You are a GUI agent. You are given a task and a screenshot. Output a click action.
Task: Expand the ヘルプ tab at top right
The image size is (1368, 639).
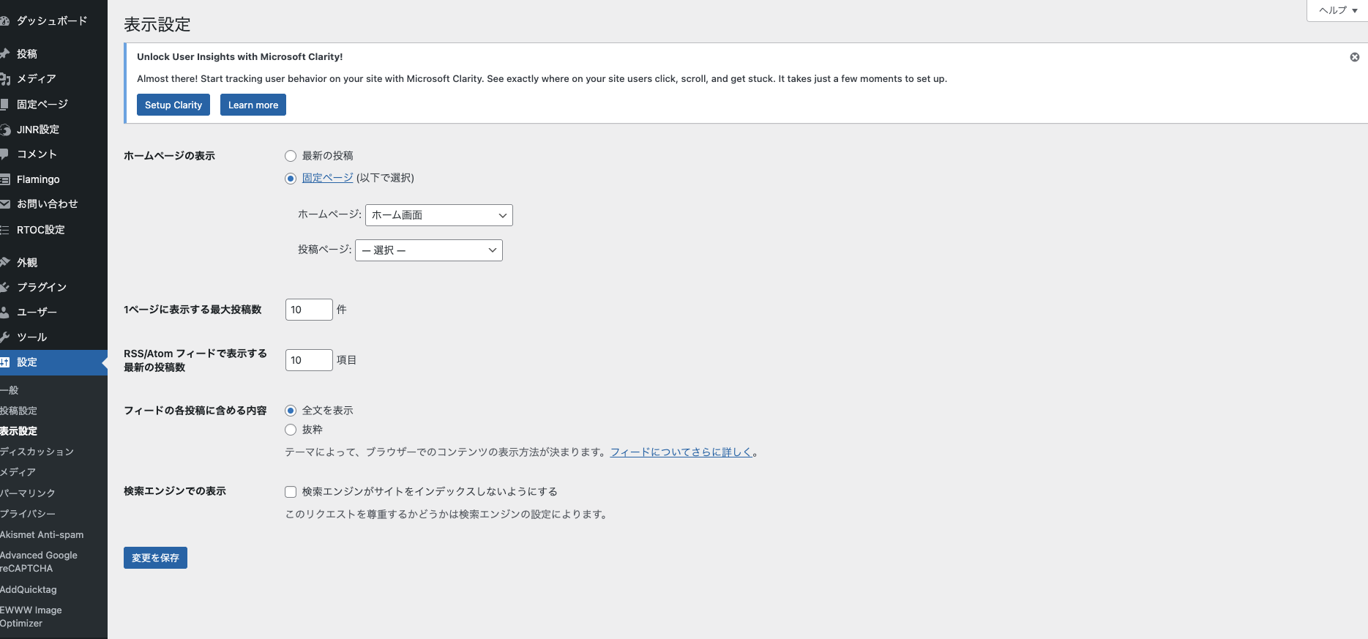(1337, 10)
